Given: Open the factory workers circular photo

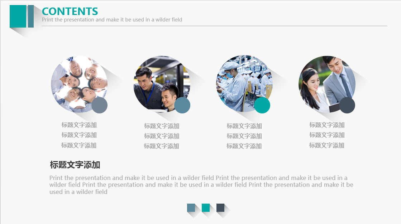Looking at the screenshot, I should [244, 83].
